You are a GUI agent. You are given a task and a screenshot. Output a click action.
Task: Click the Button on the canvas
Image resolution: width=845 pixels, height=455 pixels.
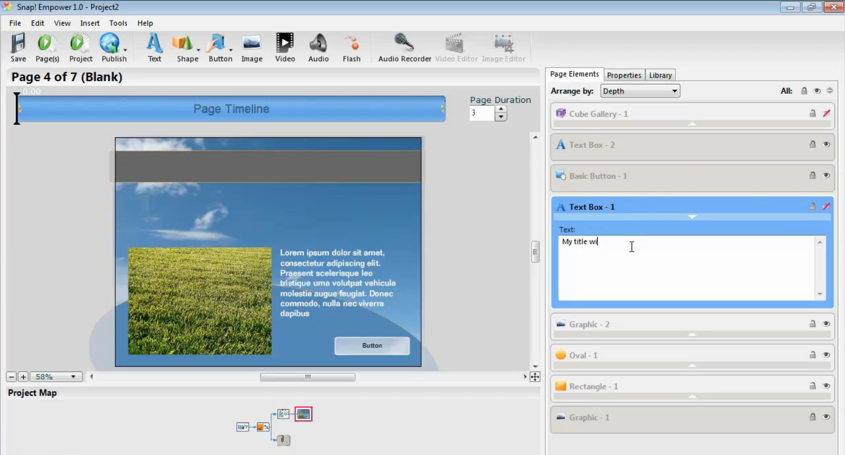pos(372,346)
